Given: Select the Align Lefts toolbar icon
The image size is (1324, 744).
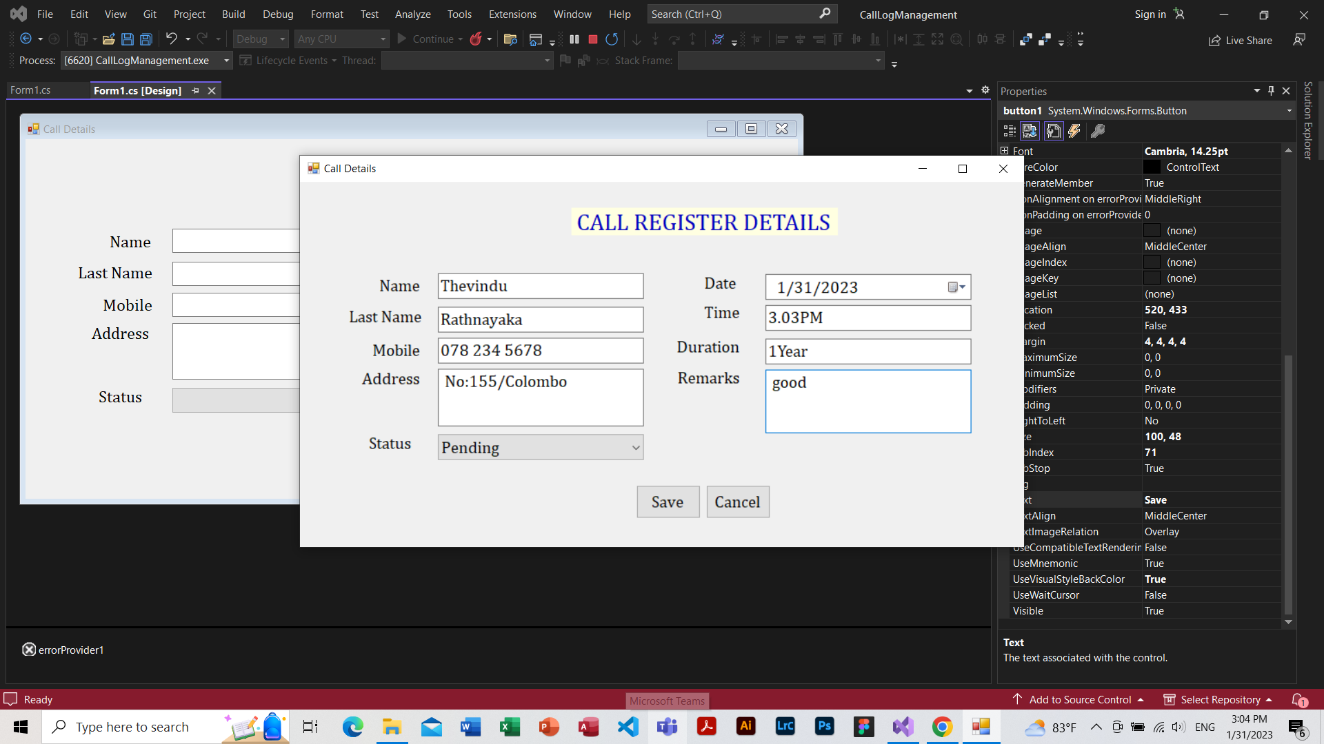Looking at the screenshot, I should [x=781, y=39].
